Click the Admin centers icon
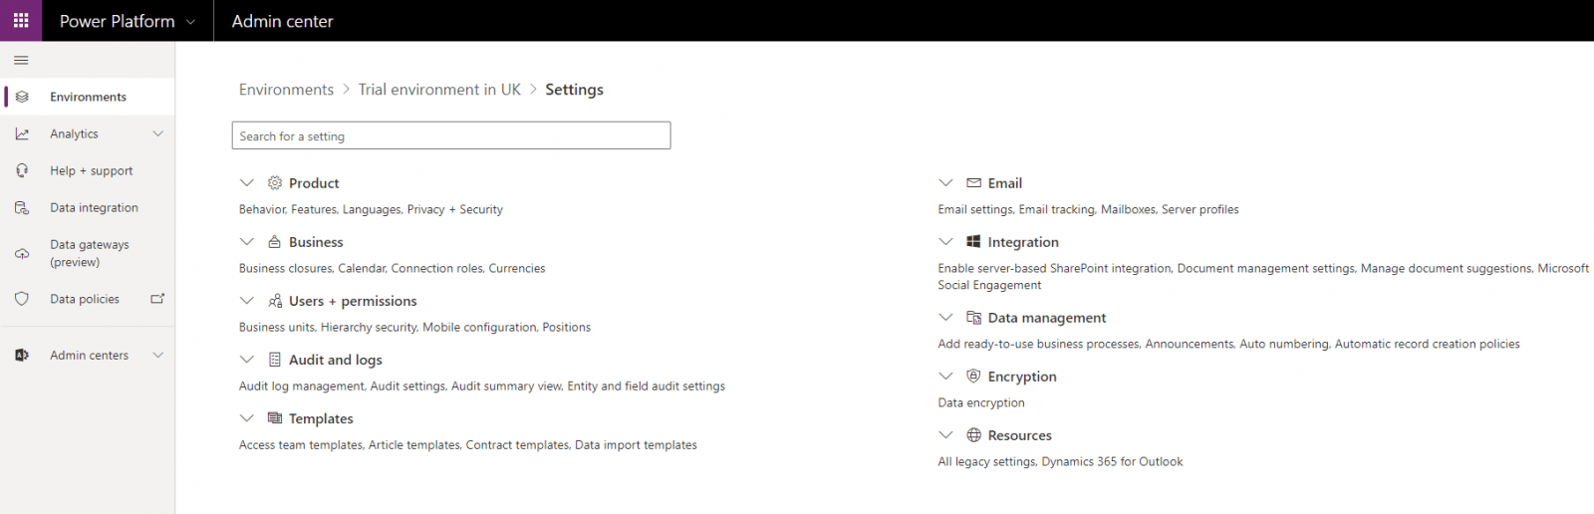This screenshot has height=514, width=1594. point(22,355)
